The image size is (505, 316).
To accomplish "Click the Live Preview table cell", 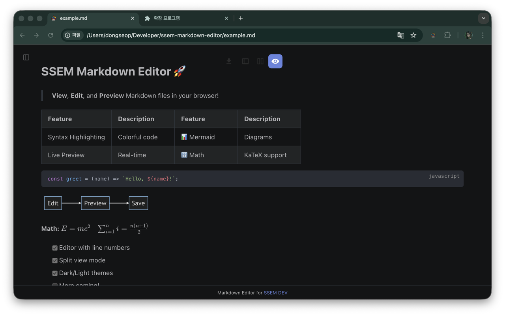I will tap(77, 155).
